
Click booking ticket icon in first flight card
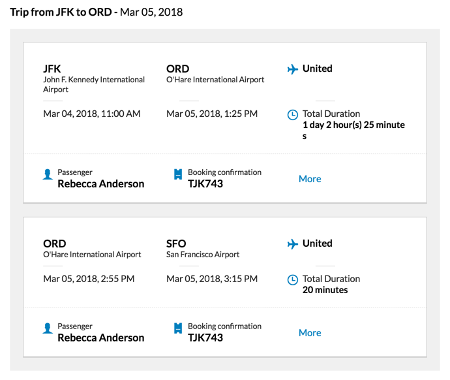pyautogui.click(x=177, y=175)
